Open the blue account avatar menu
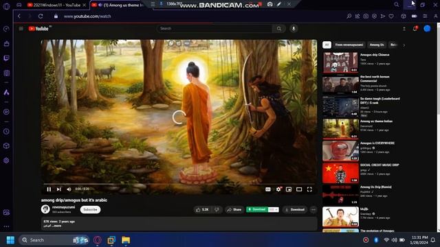Screen dimensions: 440x247 [427, 29]
